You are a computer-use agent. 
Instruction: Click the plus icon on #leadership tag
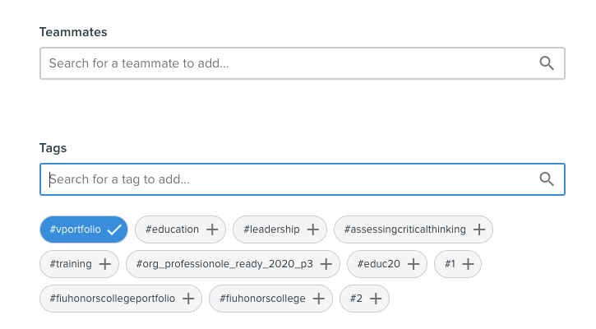coord(313,229)
